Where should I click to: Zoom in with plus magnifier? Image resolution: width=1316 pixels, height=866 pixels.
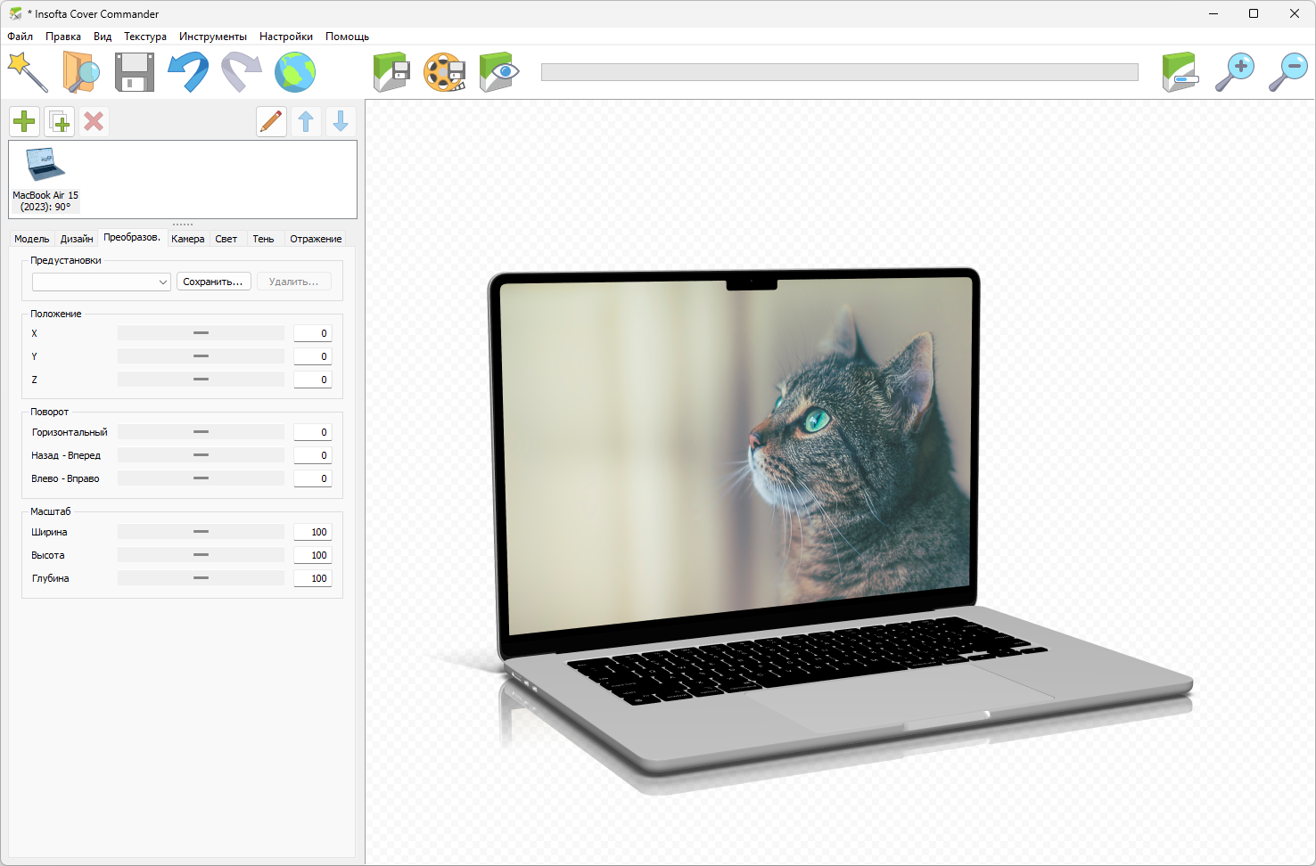pos(1235,72)
